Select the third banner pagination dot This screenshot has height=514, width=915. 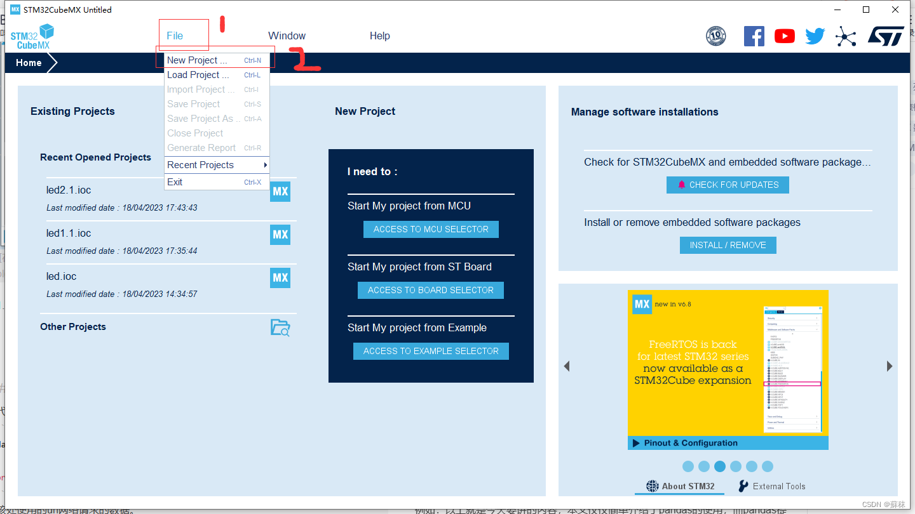720,466
